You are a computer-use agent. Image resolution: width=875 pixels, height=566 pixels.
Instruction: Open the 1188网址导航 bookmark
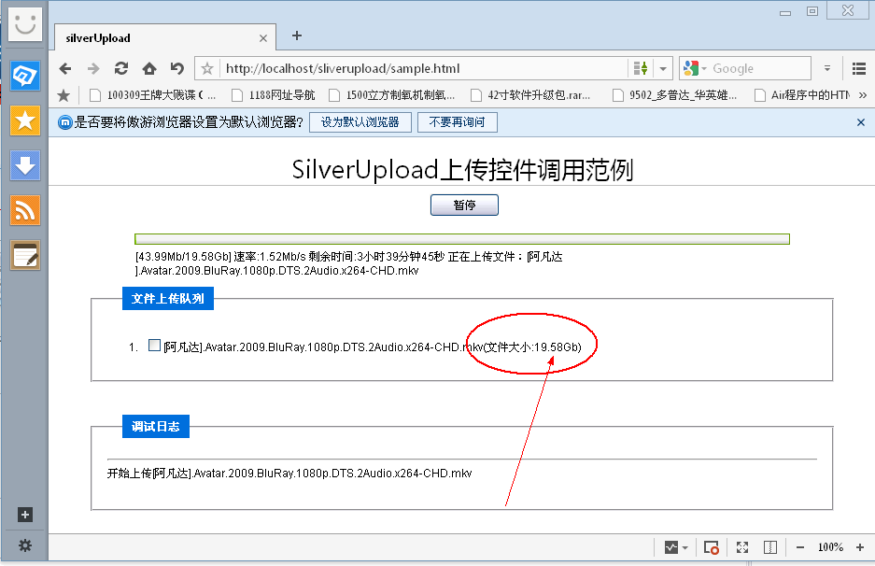[274, 95]
